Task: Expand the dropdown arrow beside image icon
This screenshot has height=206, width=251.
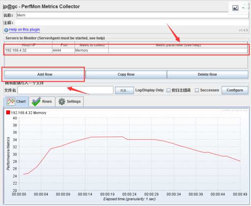Action: 243,8
